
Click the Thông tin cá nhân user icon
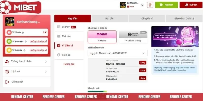pyautogui.click(x=7, y=61)
